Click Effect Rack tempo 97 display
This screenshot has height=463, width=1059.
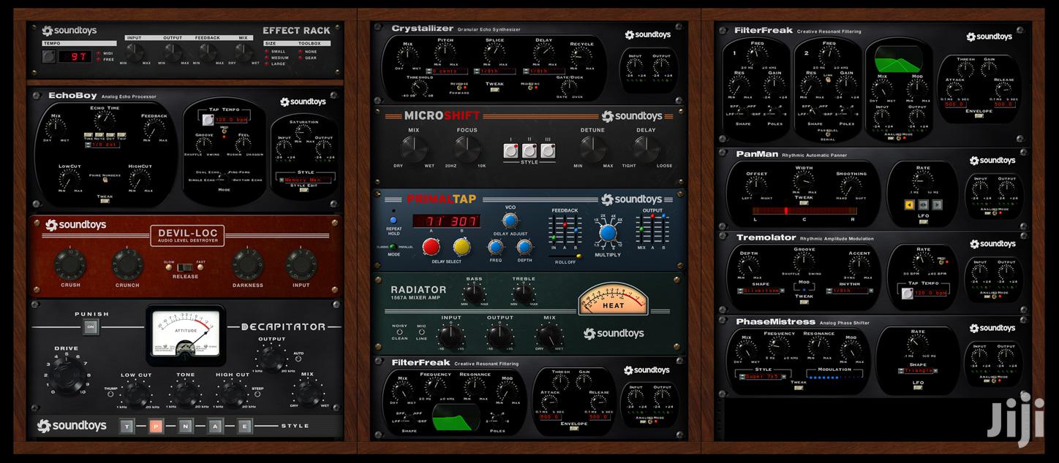pos(77,56)
